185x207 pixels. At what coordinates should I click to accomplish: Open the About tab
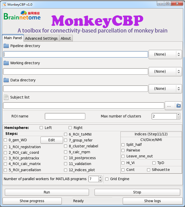pyautogui.click(x=66, y=38)
